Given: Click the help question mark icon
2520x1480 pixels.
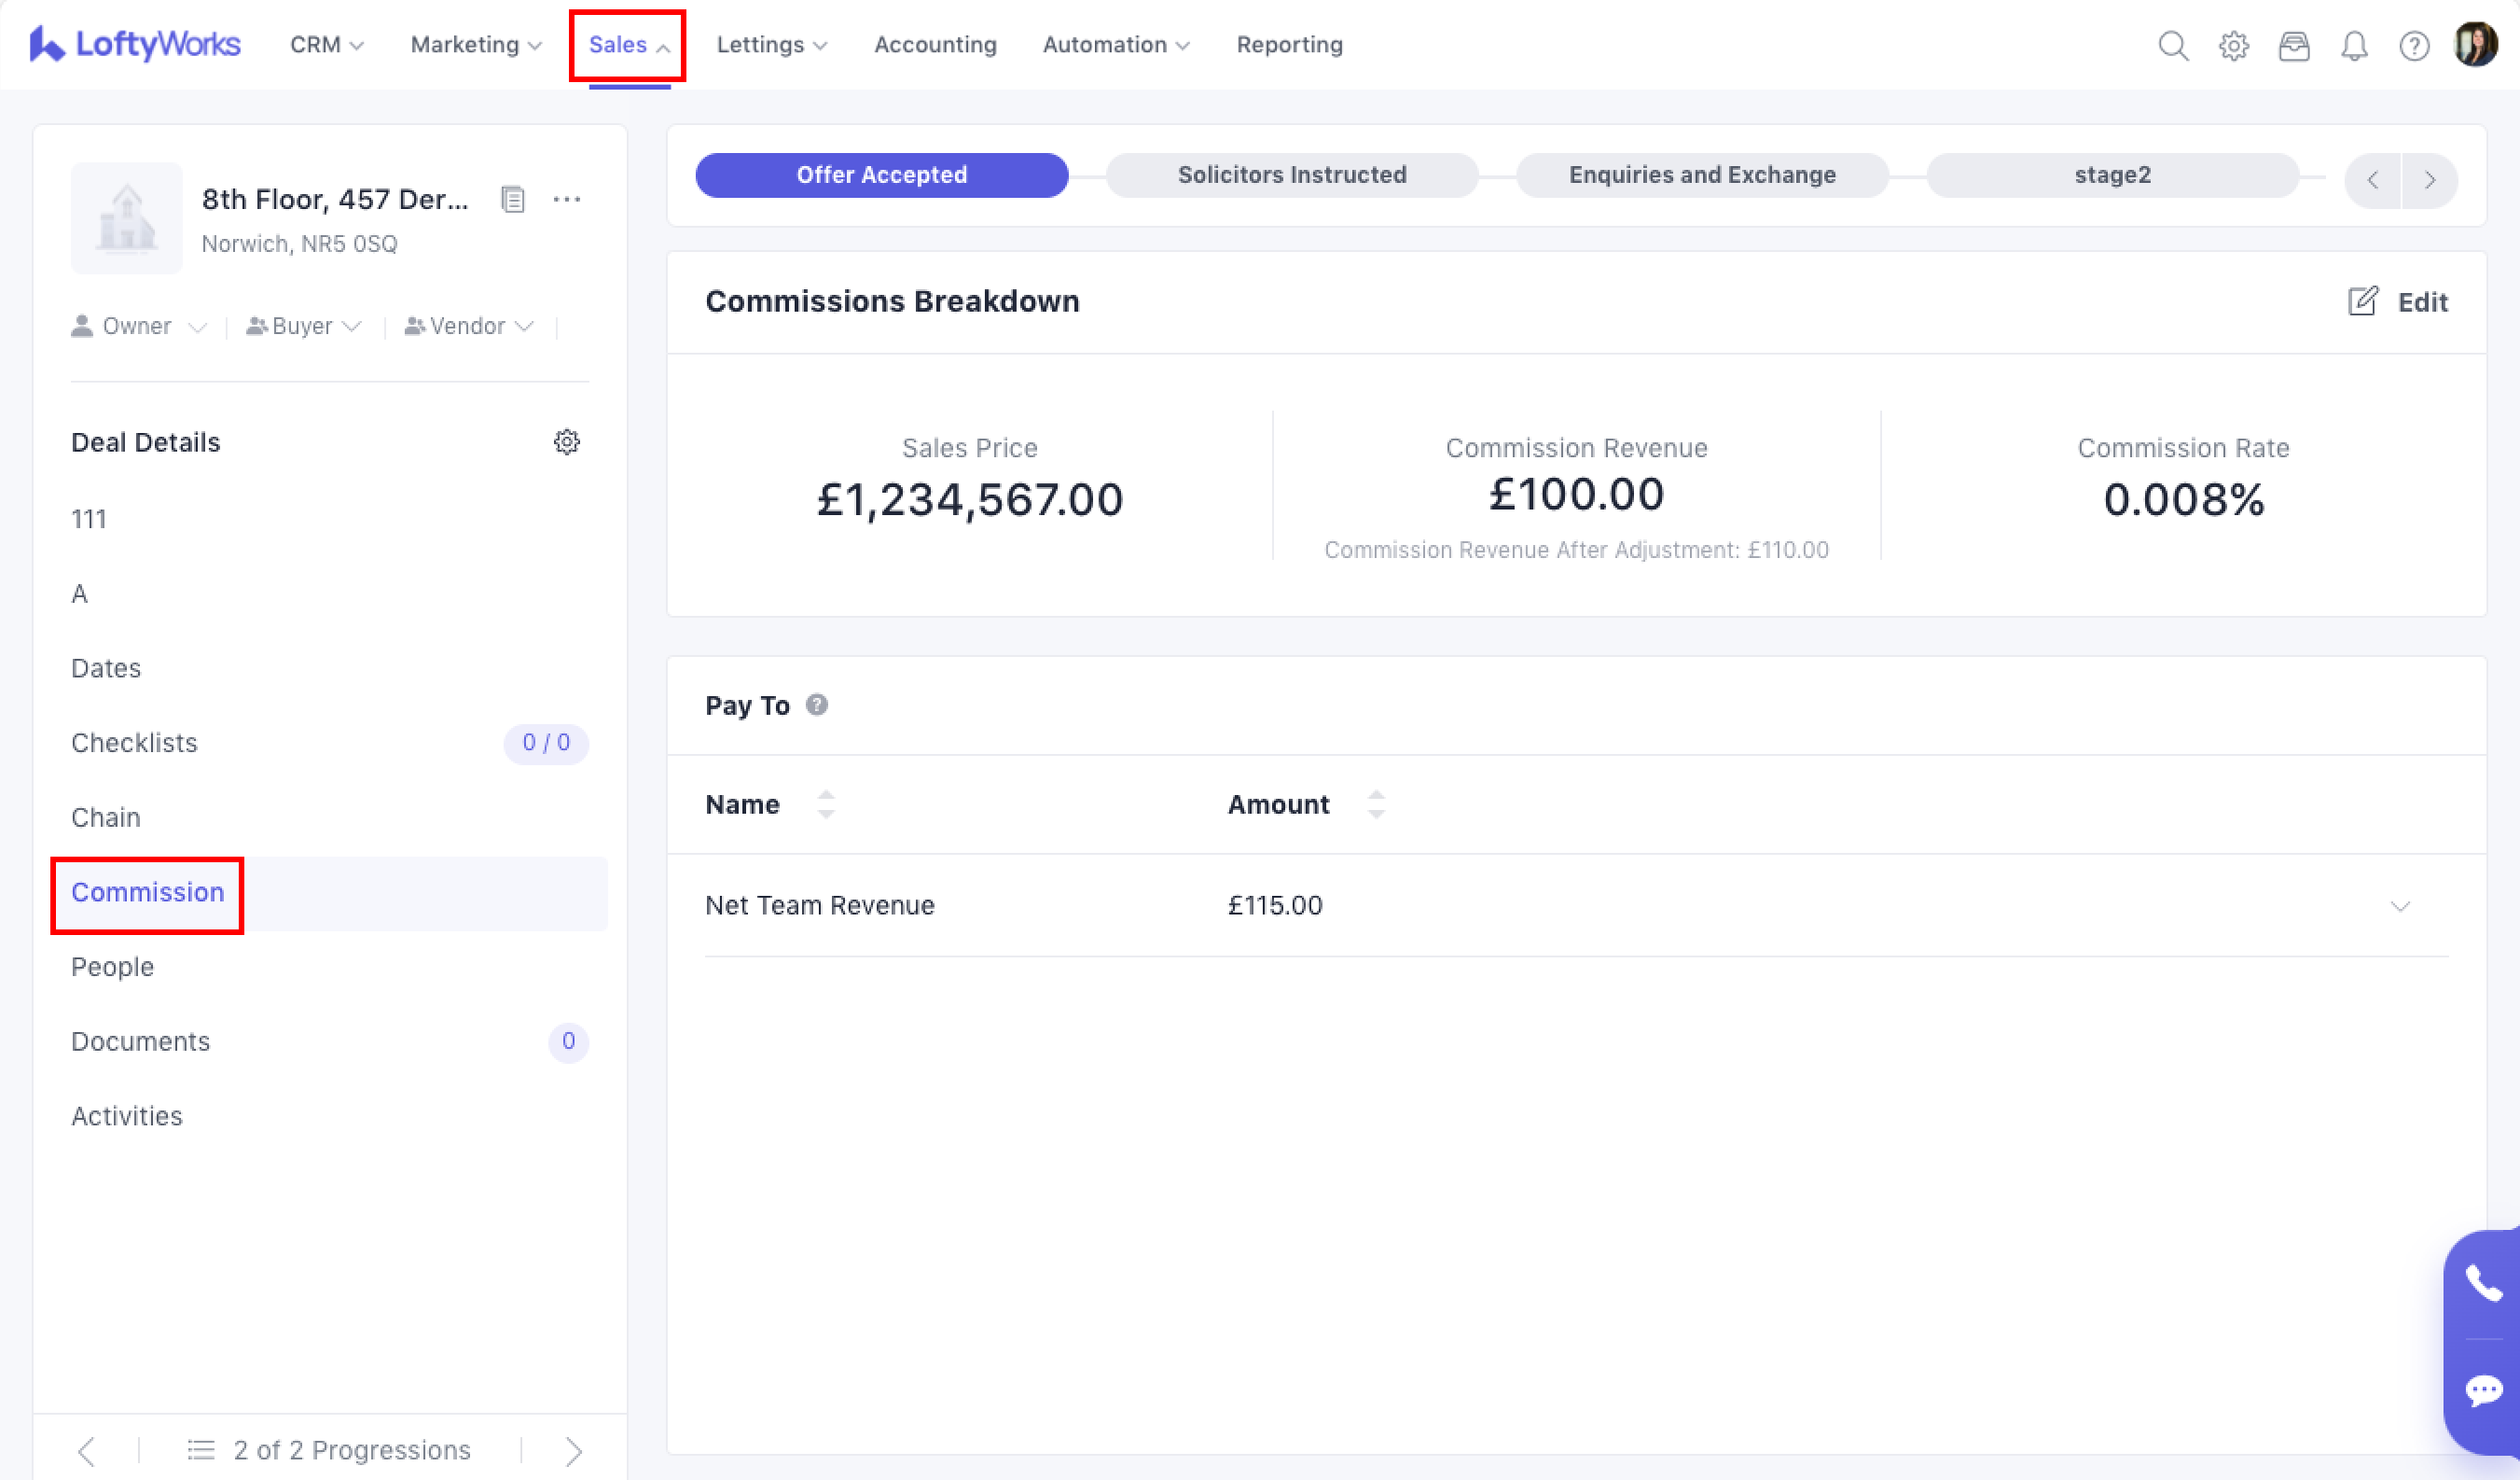Looking at the screenshot, I should [2414, 46].
